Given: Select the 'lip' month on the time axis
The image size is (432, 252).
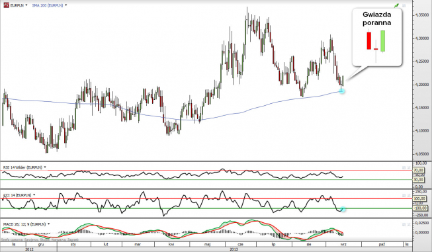Looking at the screenshot, I should pyautogui.click(x=274, y=244).
